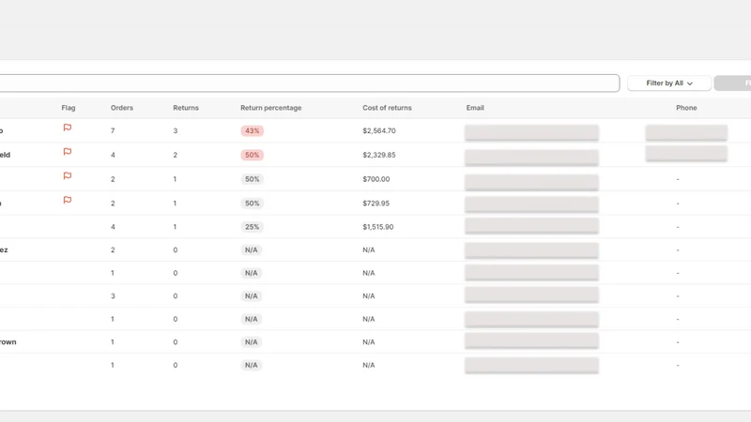Click the flag icon in the $729.95 row
751x422 pixels.
67,200
